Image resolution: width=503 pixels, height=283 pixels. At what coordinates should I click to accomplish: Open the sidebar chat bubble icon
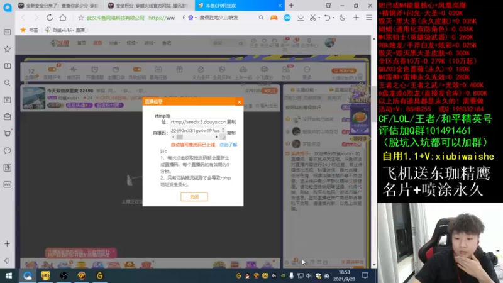tap(7, 150)
